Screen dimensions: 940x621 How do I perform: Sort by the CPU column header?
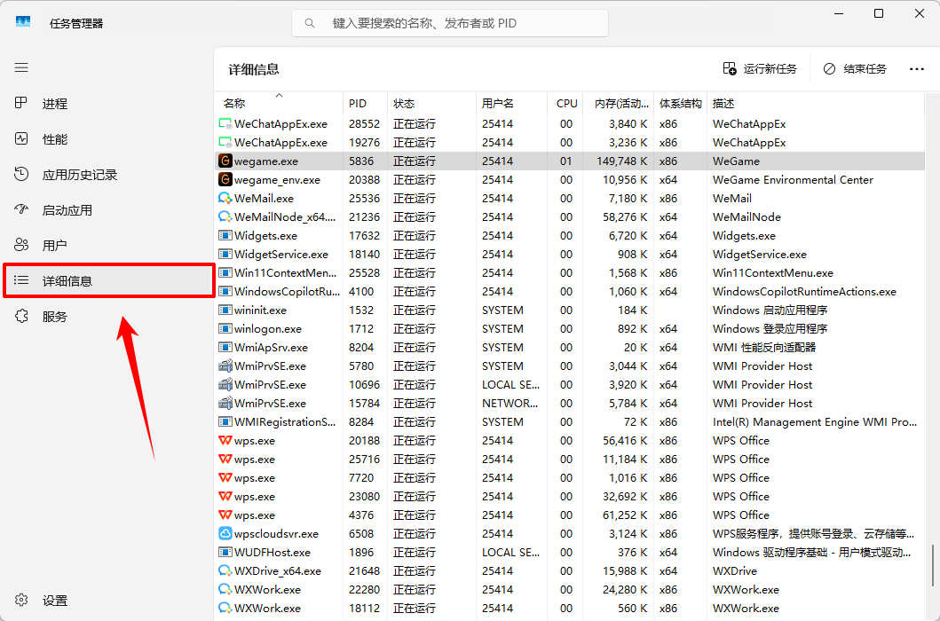point(565,103)
